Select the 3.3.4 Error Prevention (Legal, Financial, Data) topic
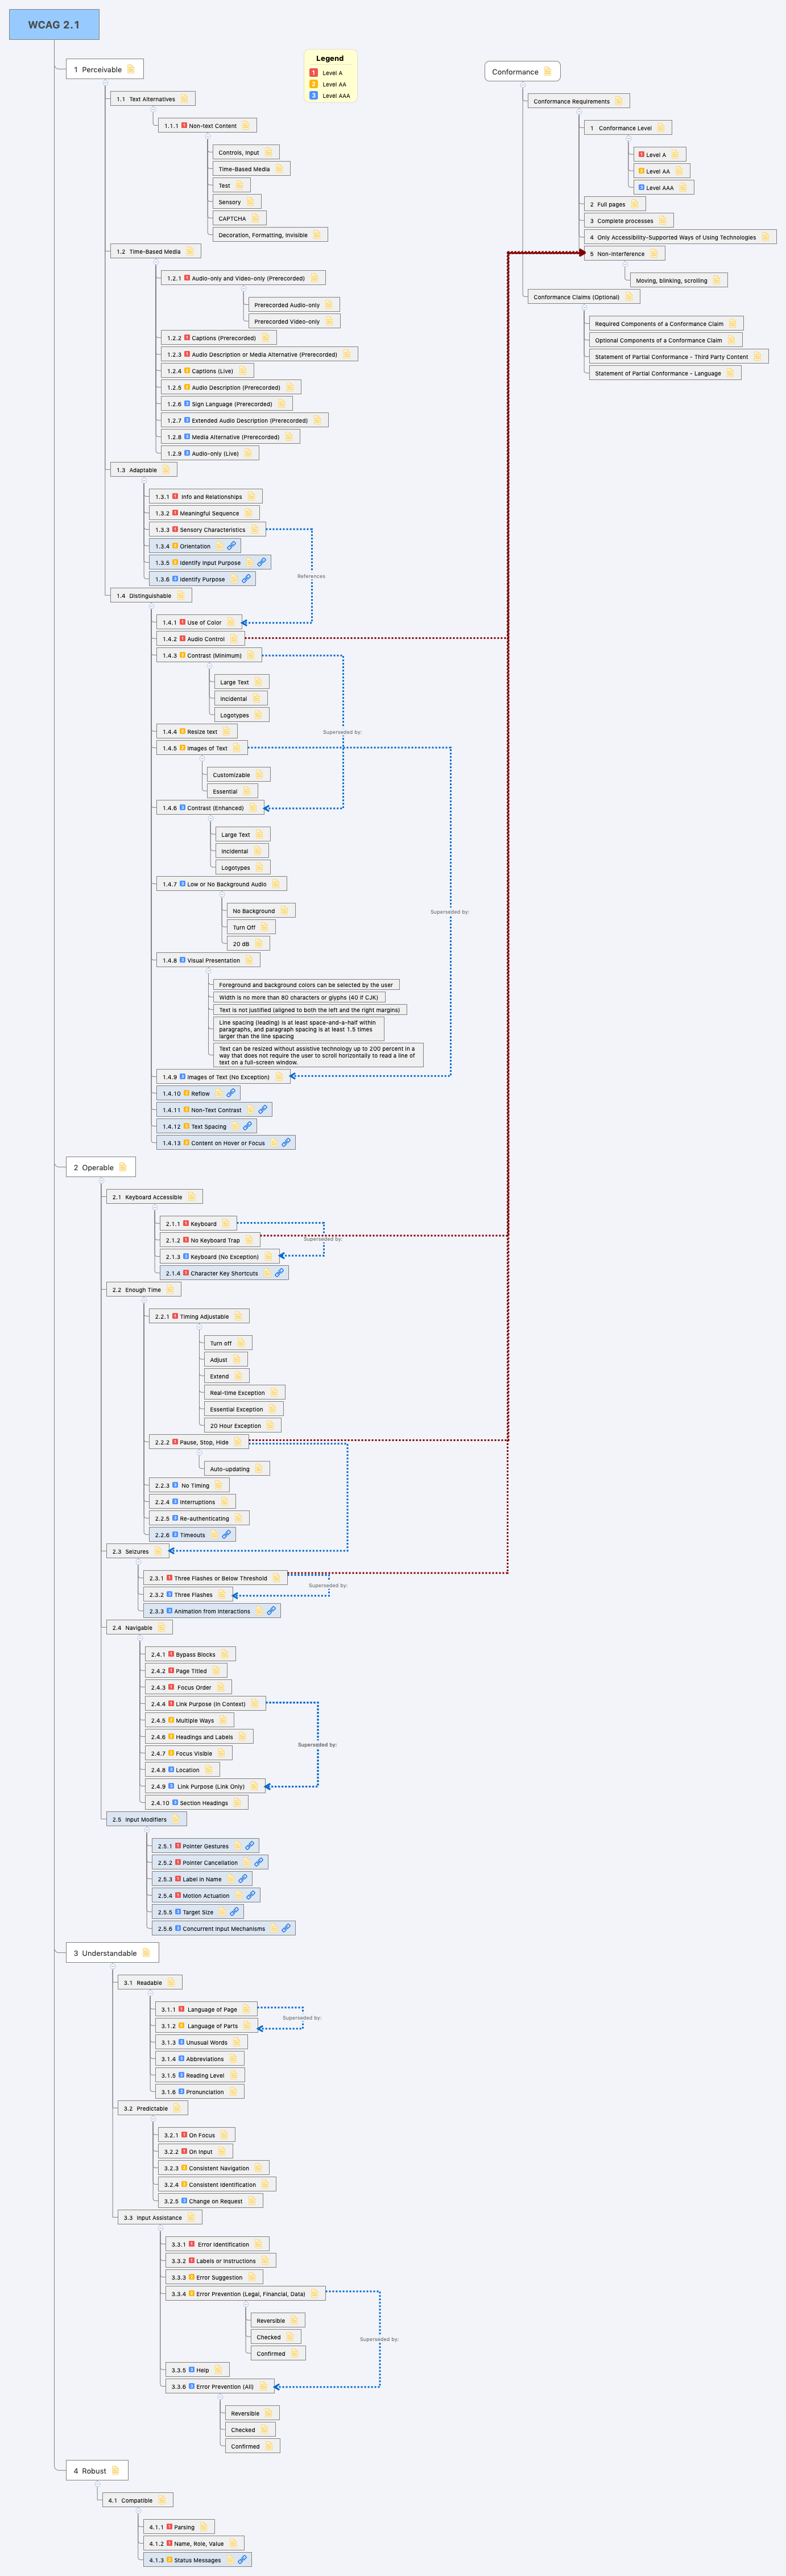The width and height of the screenshot is (786, 2576). pyautogui.click(x=245, y=2293)
